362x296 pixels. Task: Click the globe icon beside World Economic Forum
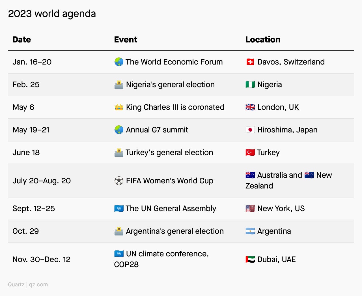point(119,62)
